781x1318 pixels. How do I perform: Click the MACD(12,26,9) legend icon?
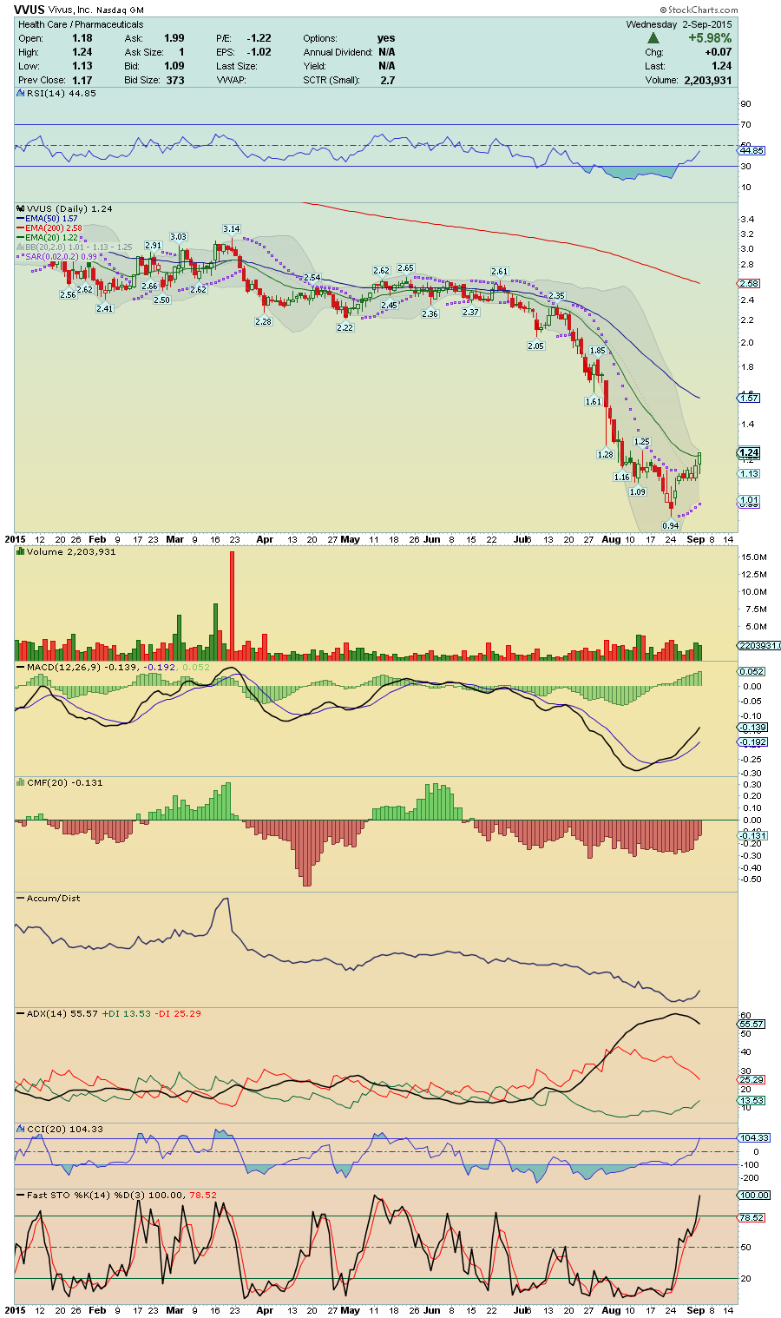click(x=22, y=667)
